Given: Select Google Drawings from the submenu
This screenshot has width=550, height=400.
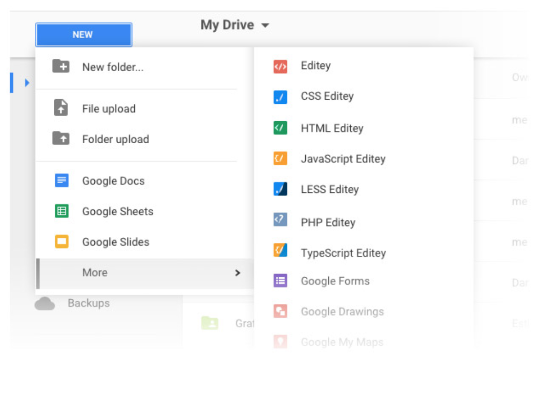Looking at the screenshot, I should (x=343, y=312).
